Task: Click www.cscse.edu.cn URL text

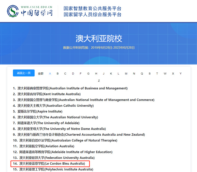Action: pos(37,7)
